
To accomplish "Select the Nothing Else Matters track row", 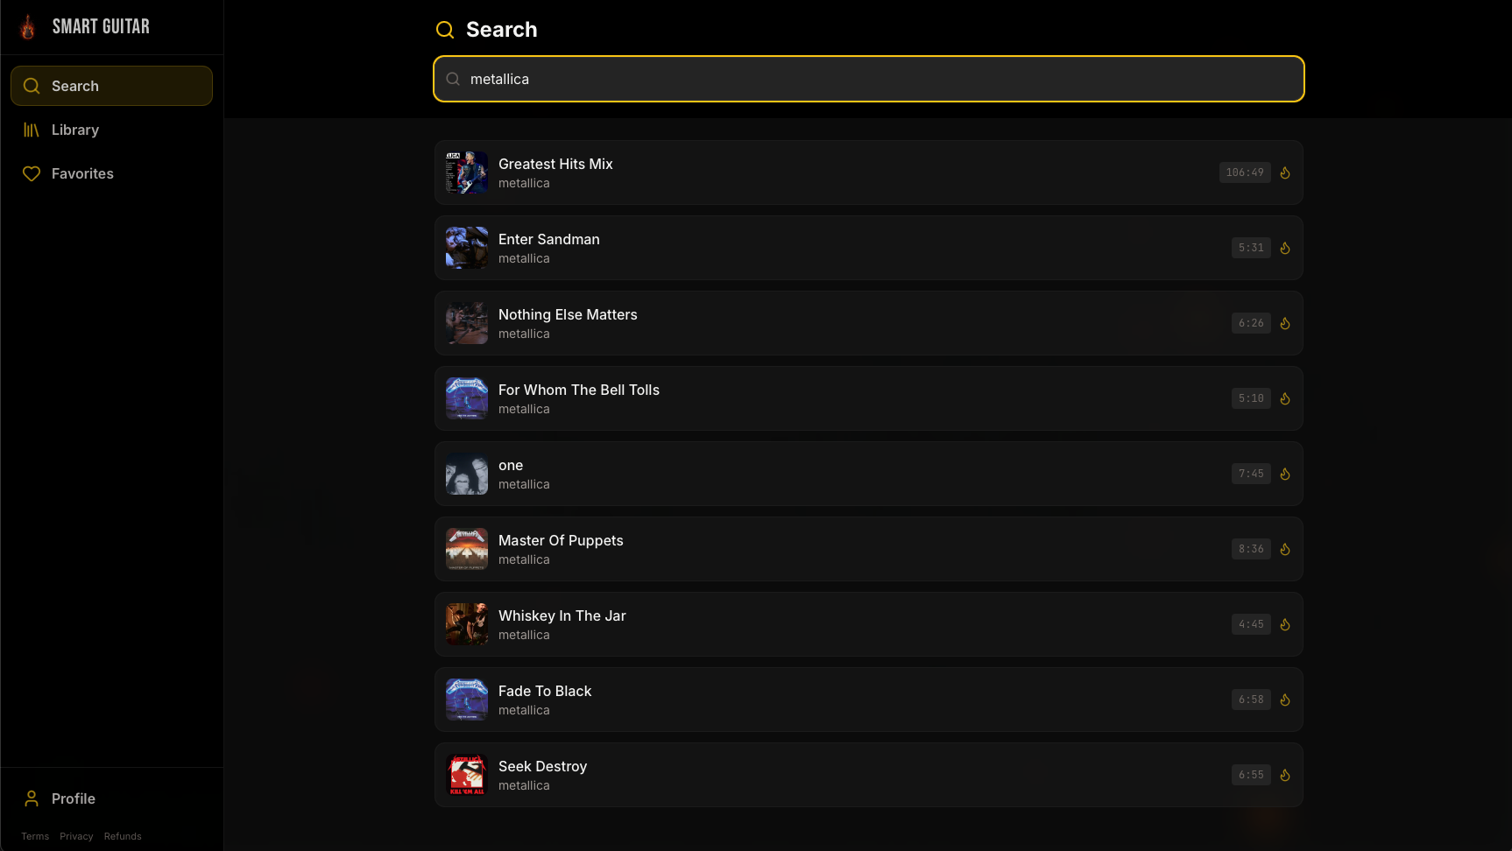I will coord(867,322).
